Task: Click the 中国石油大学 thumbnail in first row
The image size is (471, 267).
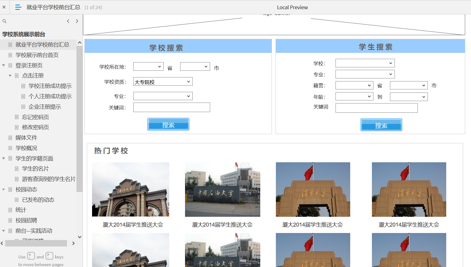Action: click(x=223, y=190)
